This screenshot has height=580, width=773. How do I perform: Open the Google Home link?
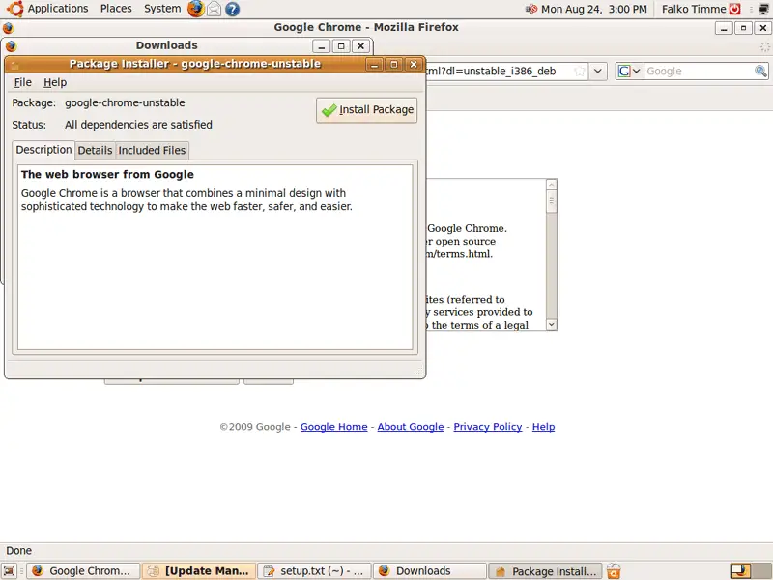(x=333, y=427)
